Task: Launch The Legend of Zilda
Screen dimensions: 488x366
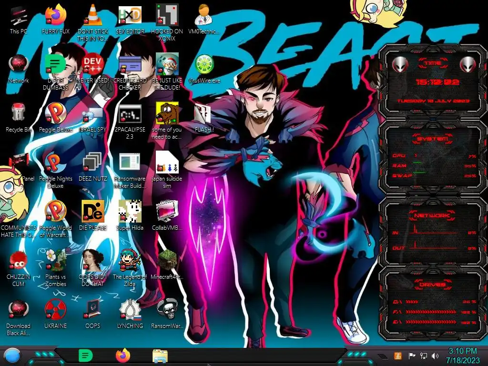Action: (x=130, y=268)
